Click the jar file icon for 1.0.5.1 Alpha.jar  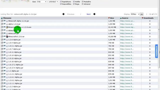point(7,46)
